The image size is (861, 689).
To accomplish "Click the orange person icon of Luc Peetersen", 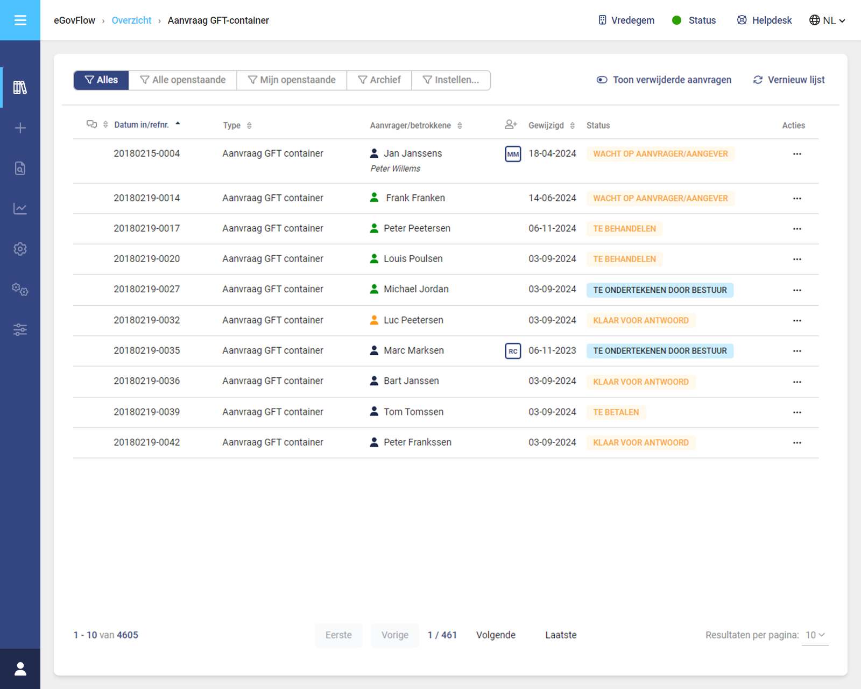I will pyautogui.click(x=374, y=320).
